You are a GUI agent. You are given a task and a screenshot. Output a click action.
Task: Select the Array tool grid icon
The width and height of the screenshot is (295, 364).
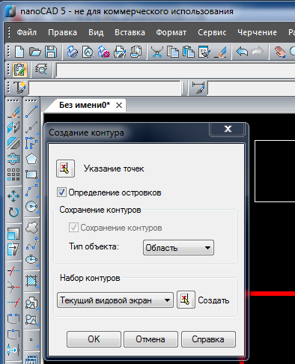[x=13, y=175]
